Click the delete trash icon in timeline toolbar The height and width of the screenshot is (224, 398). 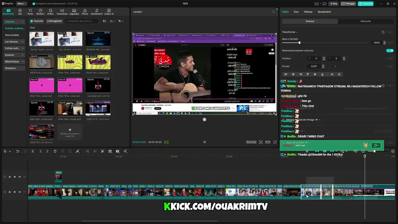[x=55, y=151]
